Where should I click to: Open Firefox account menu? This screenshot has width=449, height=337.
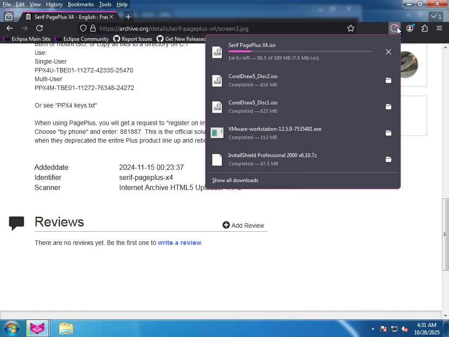click(x=410, y=28)
